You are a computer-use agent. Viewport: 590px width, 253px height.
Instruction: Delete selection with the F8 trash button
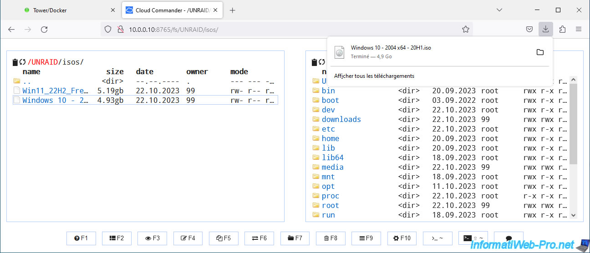pyautogui.click(x=330, y=238)
